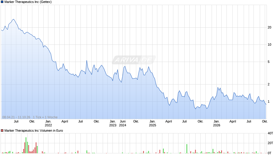Click the price axis label 2
The height and width of the screenshot is (156, 279).
click(269, 84)
